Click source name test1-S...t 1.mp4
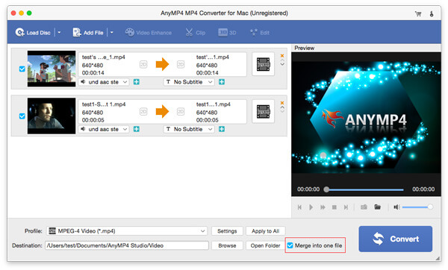Image resolution: width=448 pixels, height=270 pixels. [104, 104]
